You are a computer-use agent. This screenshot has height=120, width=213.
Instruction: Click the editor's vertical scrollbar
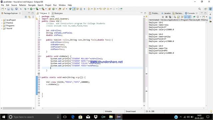coord(144,60)
